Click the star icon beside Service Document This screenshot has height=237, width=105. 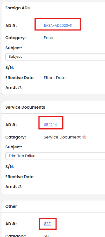point(84,137)
